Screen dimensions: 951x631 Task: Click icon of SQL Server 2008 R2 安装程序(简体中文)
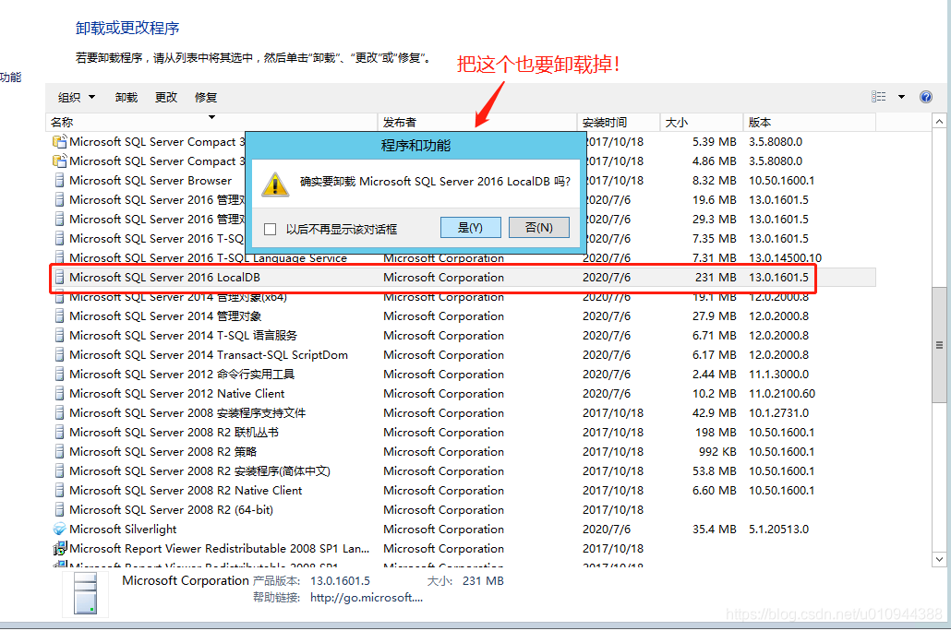click(59, 471)
